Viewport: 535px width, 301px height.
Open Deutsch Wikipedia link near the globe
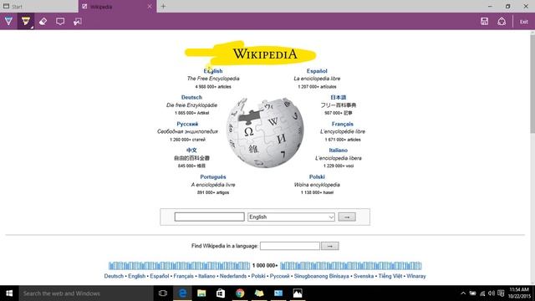point(191,97)
